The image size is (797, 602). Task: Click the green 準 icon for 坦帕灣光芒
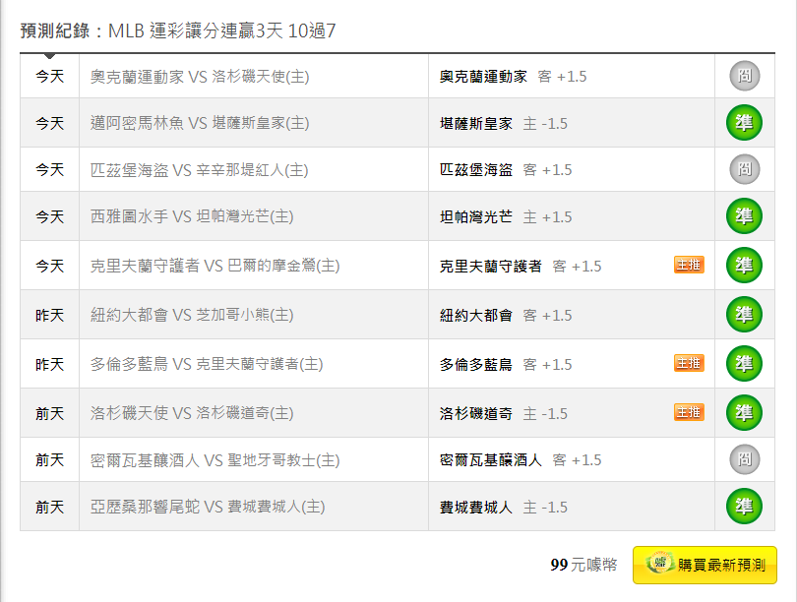point(744,216)
